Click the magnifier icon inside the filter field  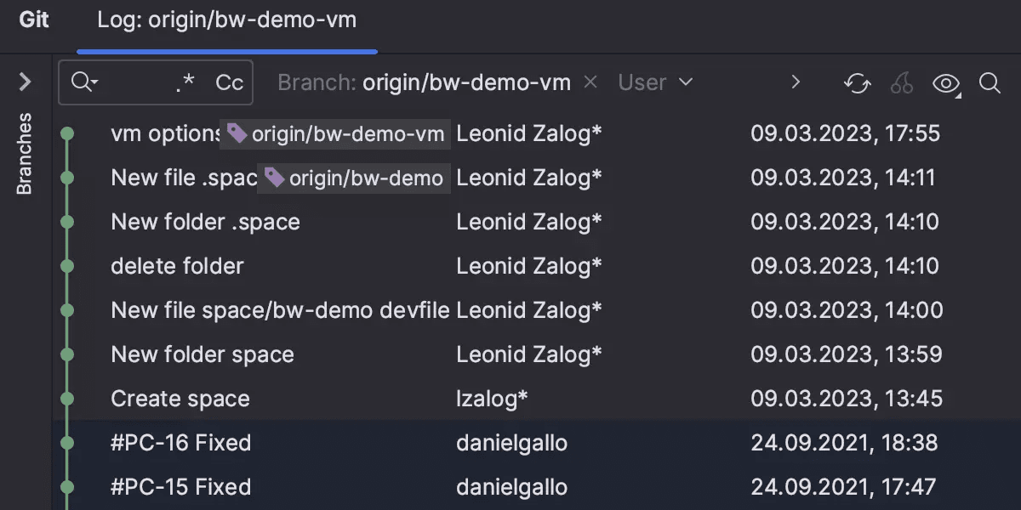(82, 82)
